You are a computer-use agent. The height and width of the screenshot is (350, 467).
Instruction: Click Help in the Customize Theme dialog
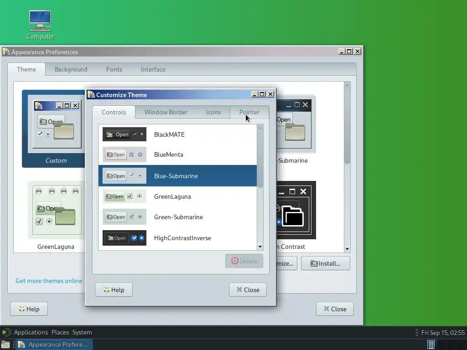point(114,289)
